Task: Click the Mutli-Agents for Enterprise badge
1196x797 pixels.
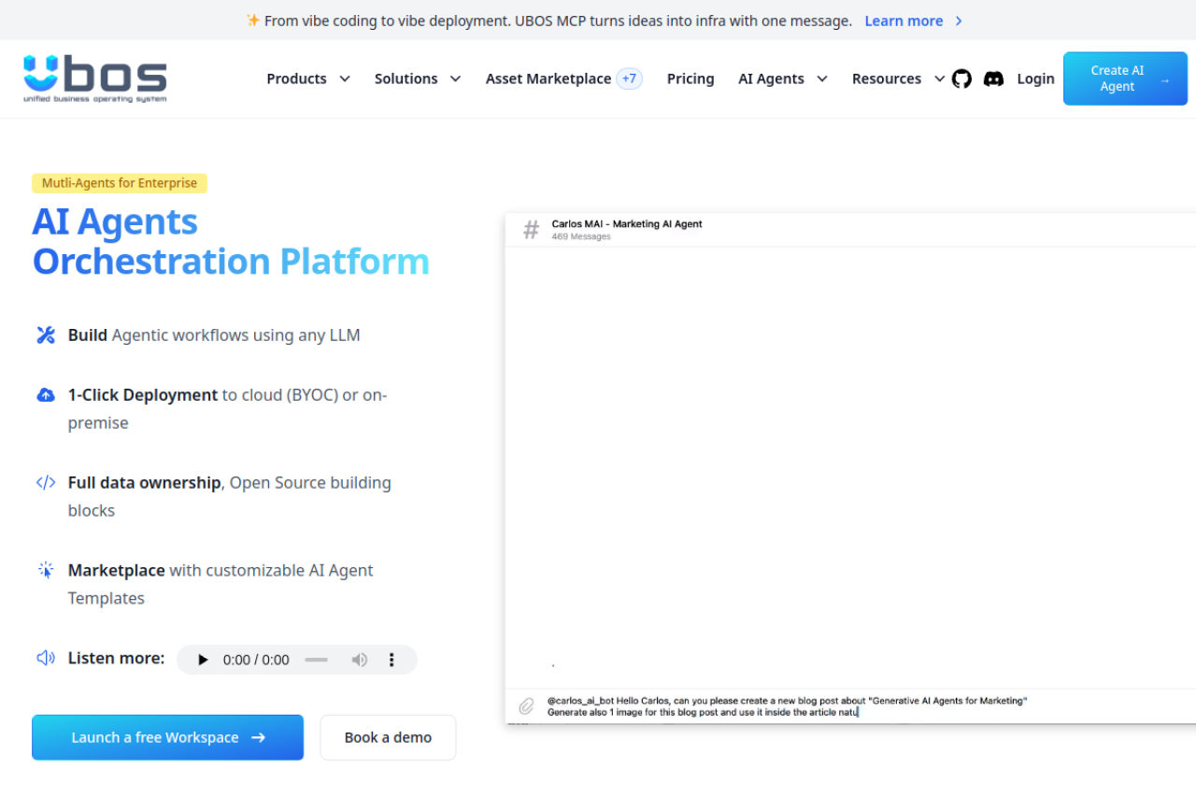Action: [120, 183]
